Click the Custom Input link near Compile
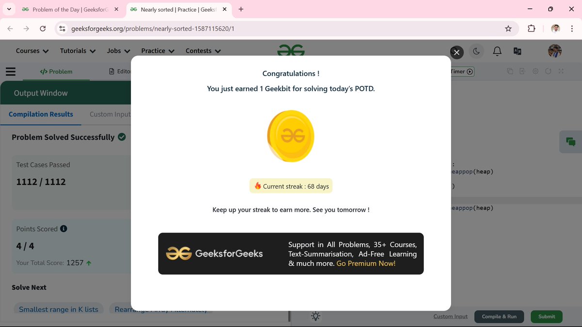 pyautogui.click(x=451, y=316)
